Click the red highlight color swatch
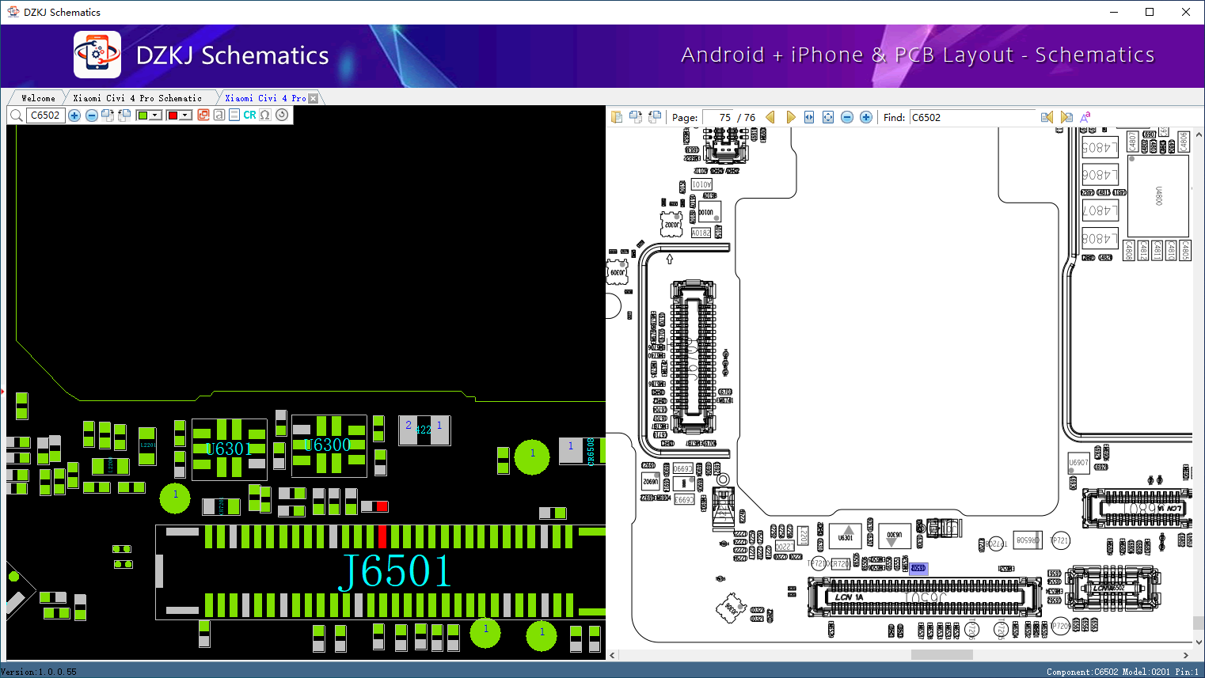1205x678 pixels. (x=173, y=116)
